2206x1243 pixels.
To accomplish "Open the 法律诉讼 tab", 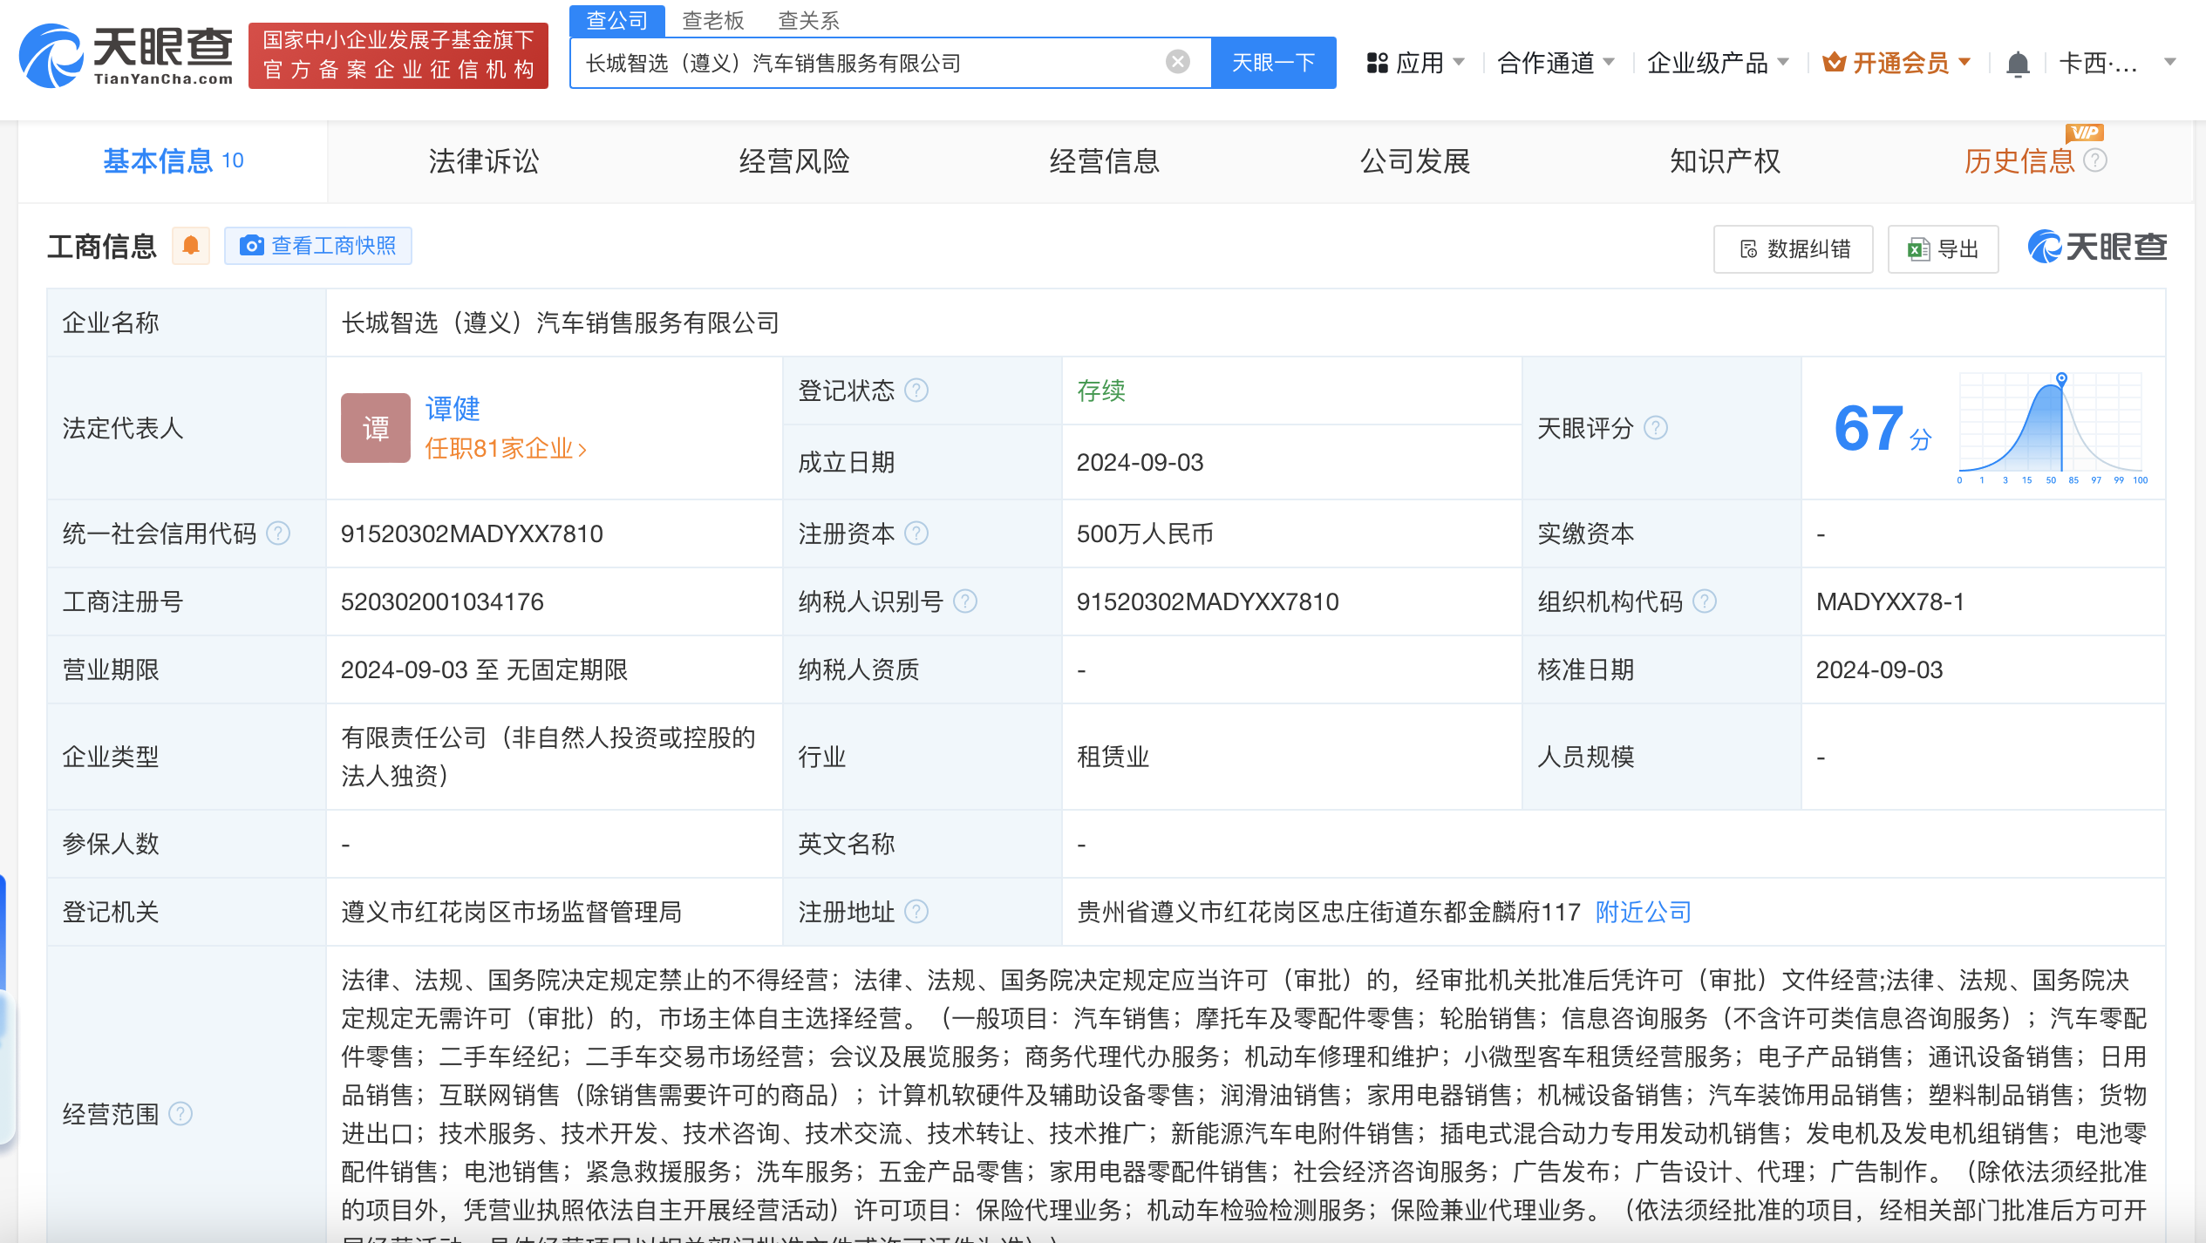I will click(484, 160).
